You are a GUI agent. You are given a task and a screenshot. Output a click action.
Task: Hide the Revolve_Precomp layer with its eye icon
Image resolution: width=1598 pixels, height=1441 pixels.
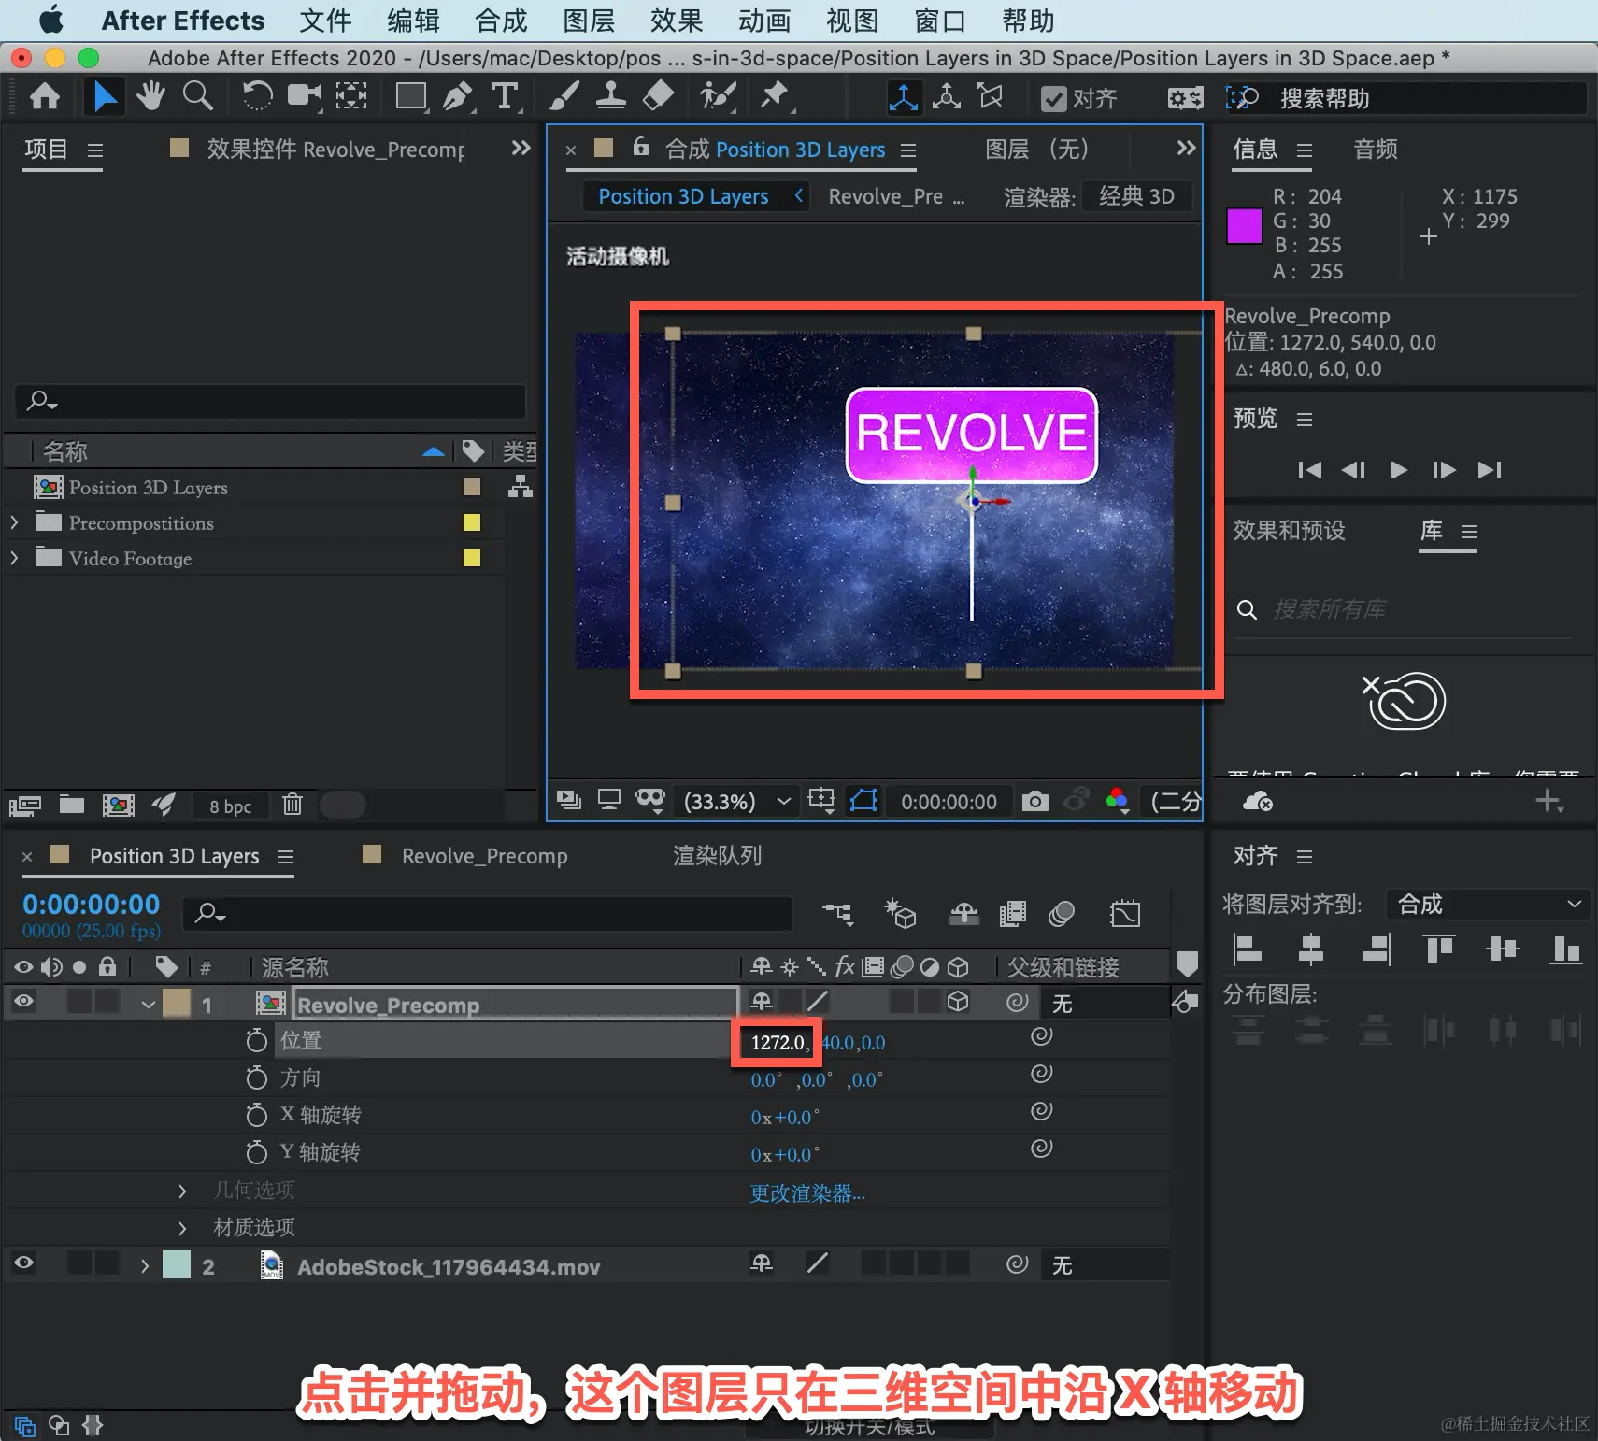point(23,1001)
